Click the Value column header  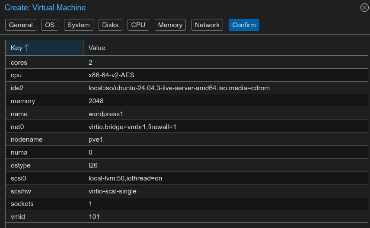click(x=97, y=48)
